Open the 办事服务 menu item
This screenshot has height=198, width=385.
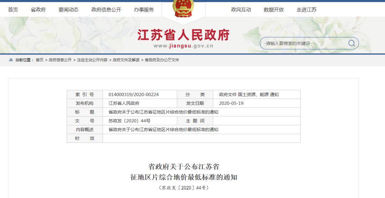144,10
